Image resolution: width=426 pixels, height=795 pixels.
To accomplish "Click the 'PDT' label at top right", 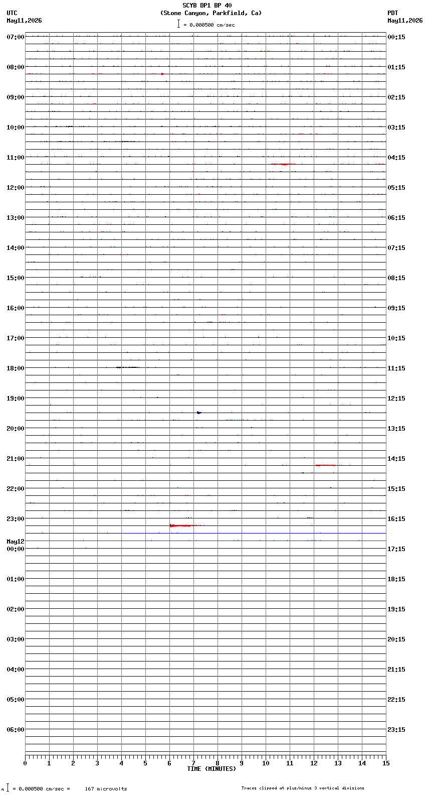I will (x=392, y=13).
